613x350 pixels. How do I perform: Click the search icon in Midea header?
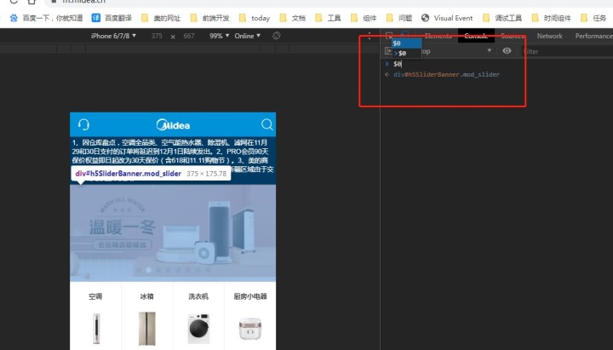(x=267, y=124)
